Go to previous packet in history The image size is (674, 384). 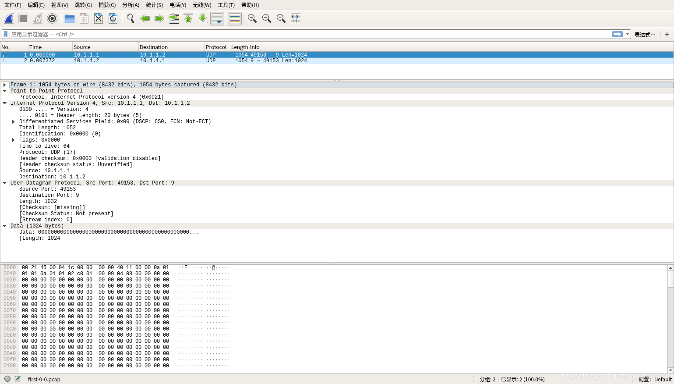145,18
